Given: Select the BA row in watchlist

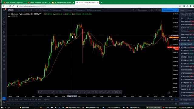Looking at the screenshot, I should pyautogui.click(x=187, y=18).
